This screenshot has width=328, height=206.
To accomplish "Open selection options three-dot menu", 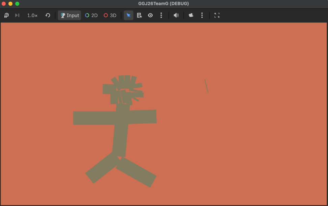I will pos(161,15).
